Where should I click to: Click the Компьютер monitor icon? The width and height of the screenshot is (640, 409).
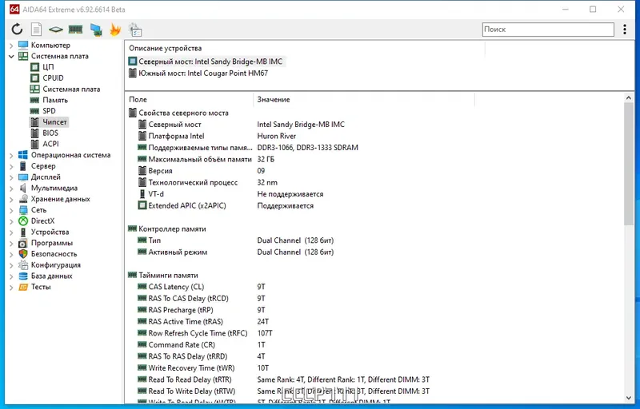point(23,45)
